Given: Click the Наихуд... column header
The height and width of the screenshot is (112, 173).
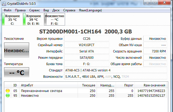Looking at the screenshot, I should (106, 85).
